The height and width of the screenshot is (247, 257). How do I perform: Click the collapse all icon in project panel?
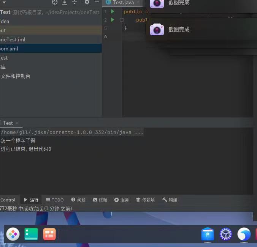pyautogui.click(x=75, y=2)
